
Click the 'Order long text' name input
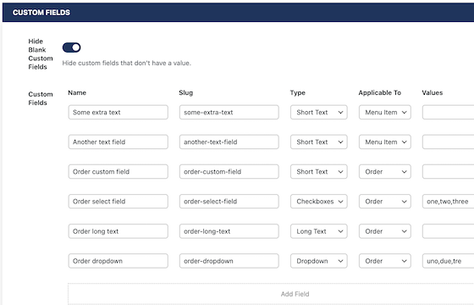[x=118, y=231]
